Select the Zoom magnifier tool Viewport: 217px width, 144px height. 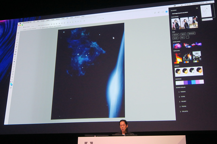(x=12, y=77)
